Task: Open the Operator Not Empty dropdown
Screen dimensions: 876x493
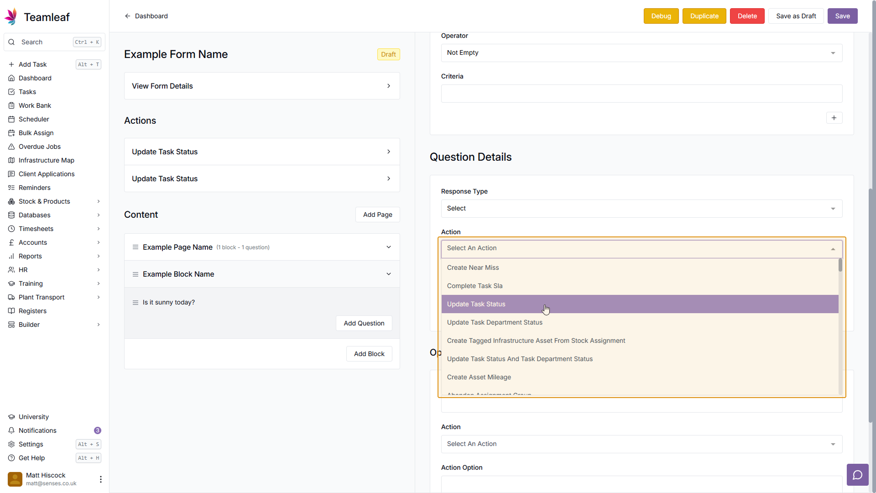Action: click(x=641, y=53)
